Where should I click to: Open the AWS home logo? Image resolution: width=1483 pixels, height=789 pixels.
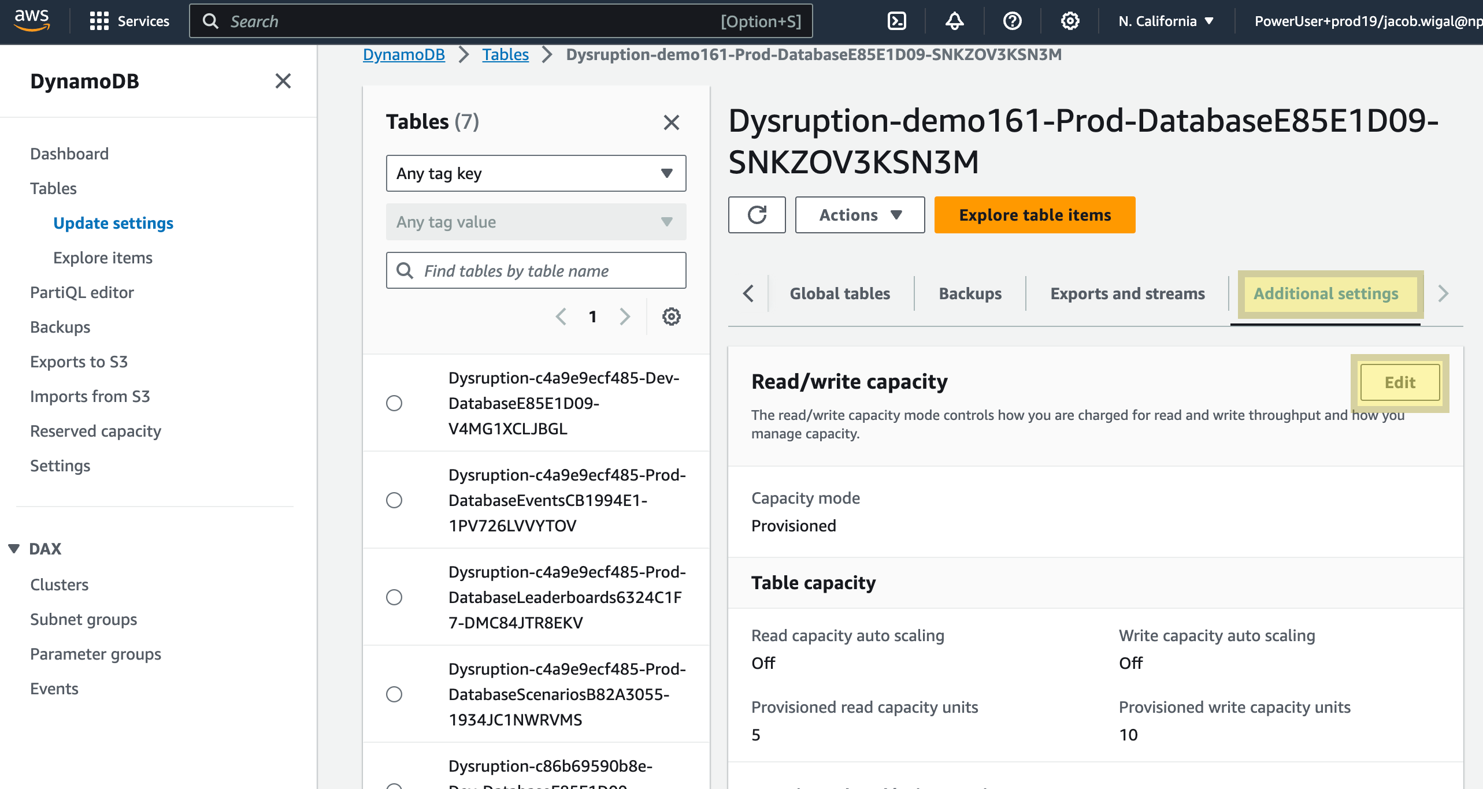(x=32, y=21)
